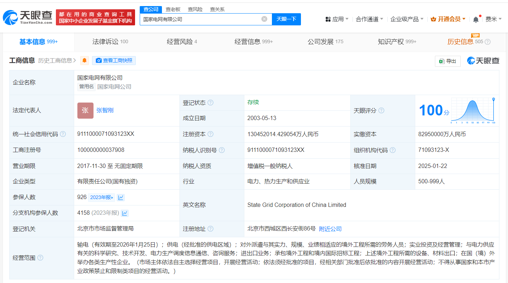Open help icon next to 注册地址

210,229
